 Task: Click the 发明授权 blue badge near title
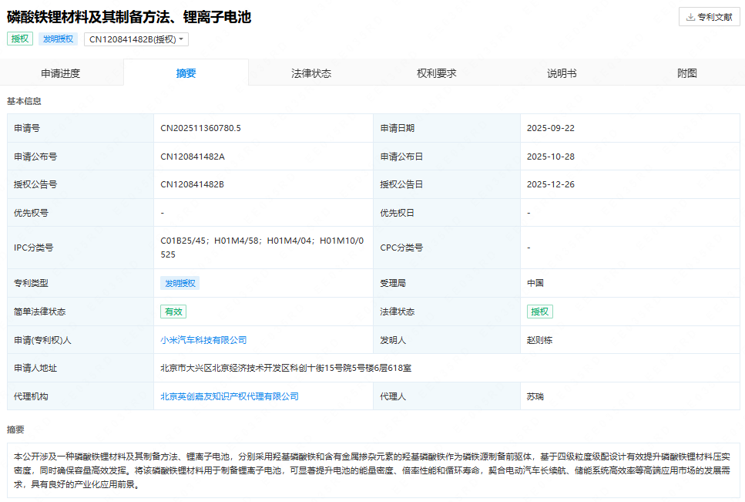[58, 39]
